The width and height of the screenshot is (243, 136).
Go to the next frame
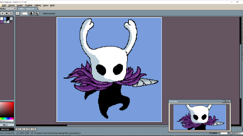[30, 129]
